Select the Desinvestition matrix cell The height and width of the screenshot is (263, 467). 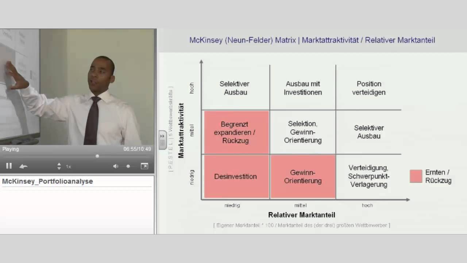[x=236, y=176]
